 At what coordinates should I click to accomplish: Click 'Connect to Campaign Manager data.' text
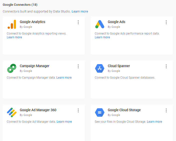31,78
